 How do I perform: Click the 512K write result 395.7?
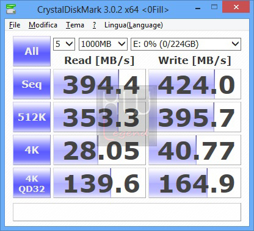(195, 117)
